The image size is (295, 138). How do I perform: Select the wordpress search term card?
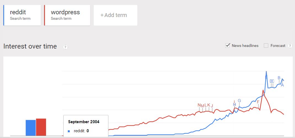point(67,15)
